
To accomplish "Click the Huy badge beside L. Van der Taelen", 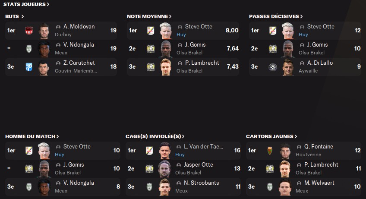I will (150, 151).
